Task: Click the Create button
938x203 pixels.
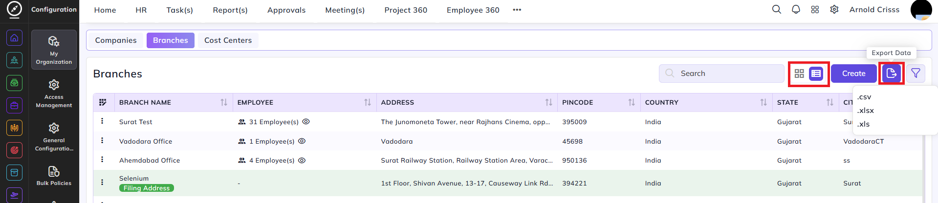Action: pos(854,74)
